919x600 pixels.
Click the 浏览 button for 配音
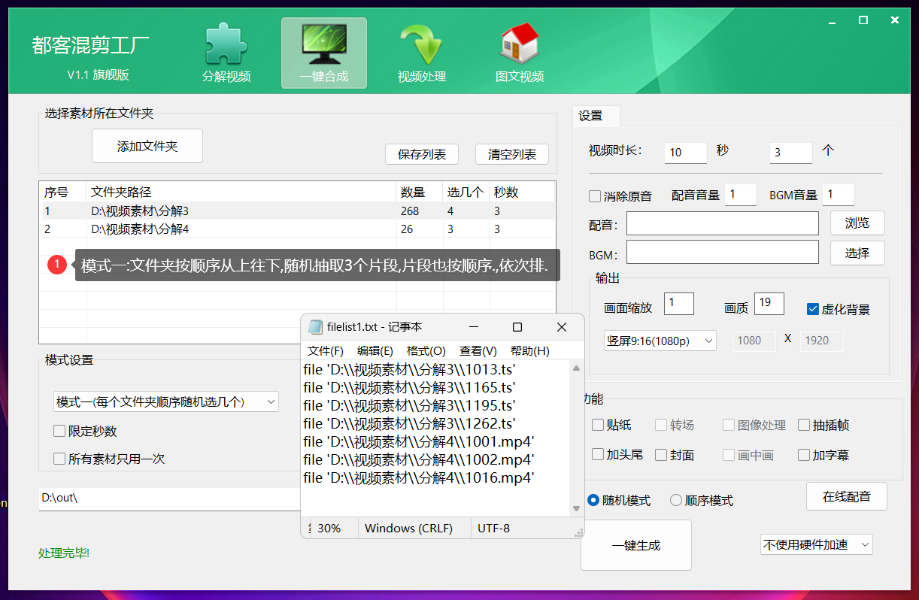point(857,223)
